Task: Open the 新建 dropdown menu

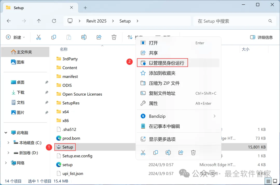Action: click(x=16, y=37)
